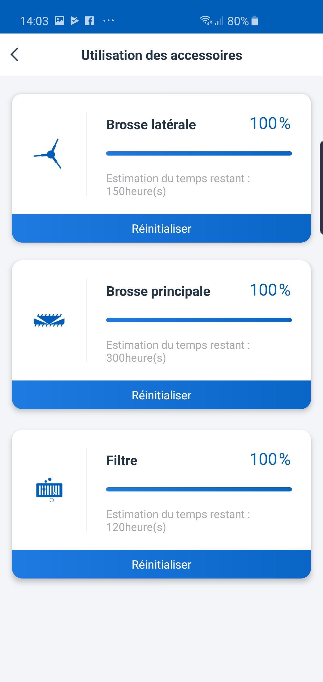Tap the Facebook notification icon

point(89,21)
